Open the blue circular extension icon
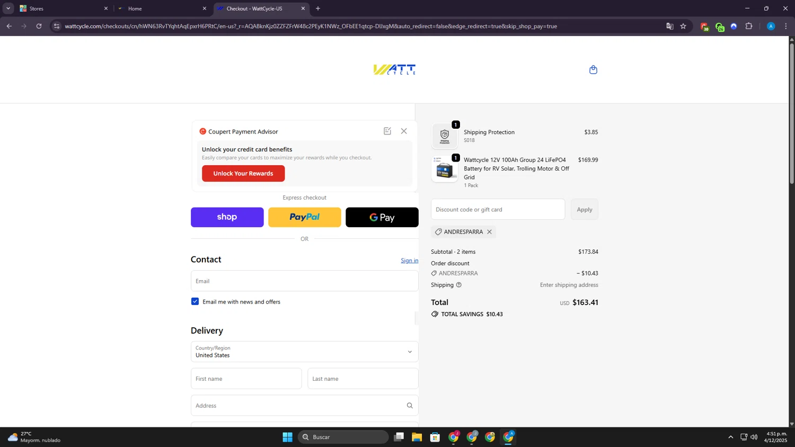 (x=734, y=26)
